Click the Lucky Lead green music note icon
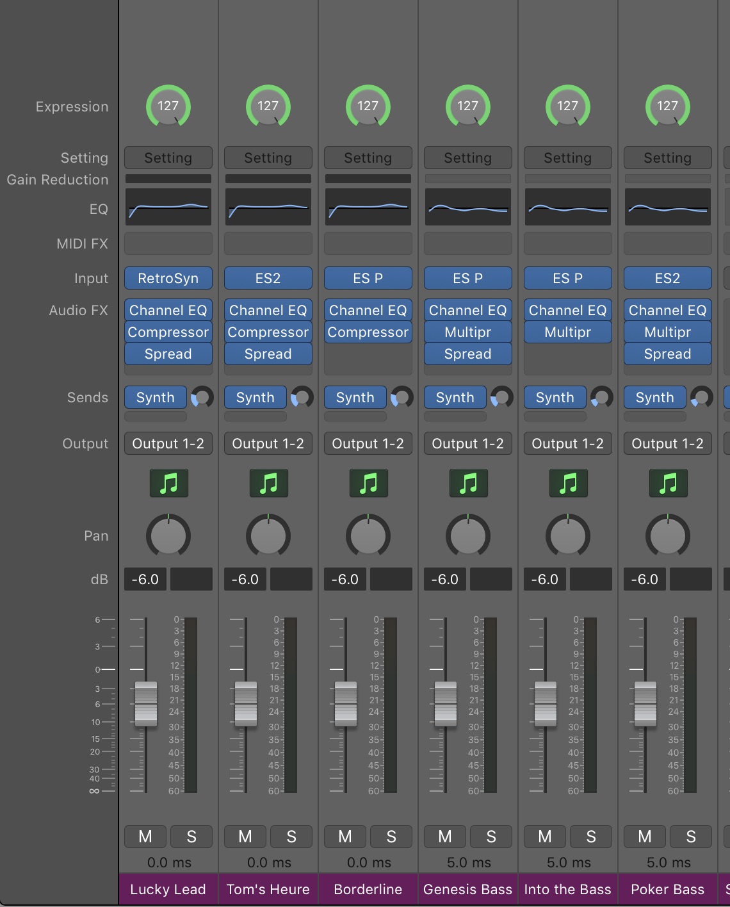This screenshot has width=730, height=907. [168, 483]
